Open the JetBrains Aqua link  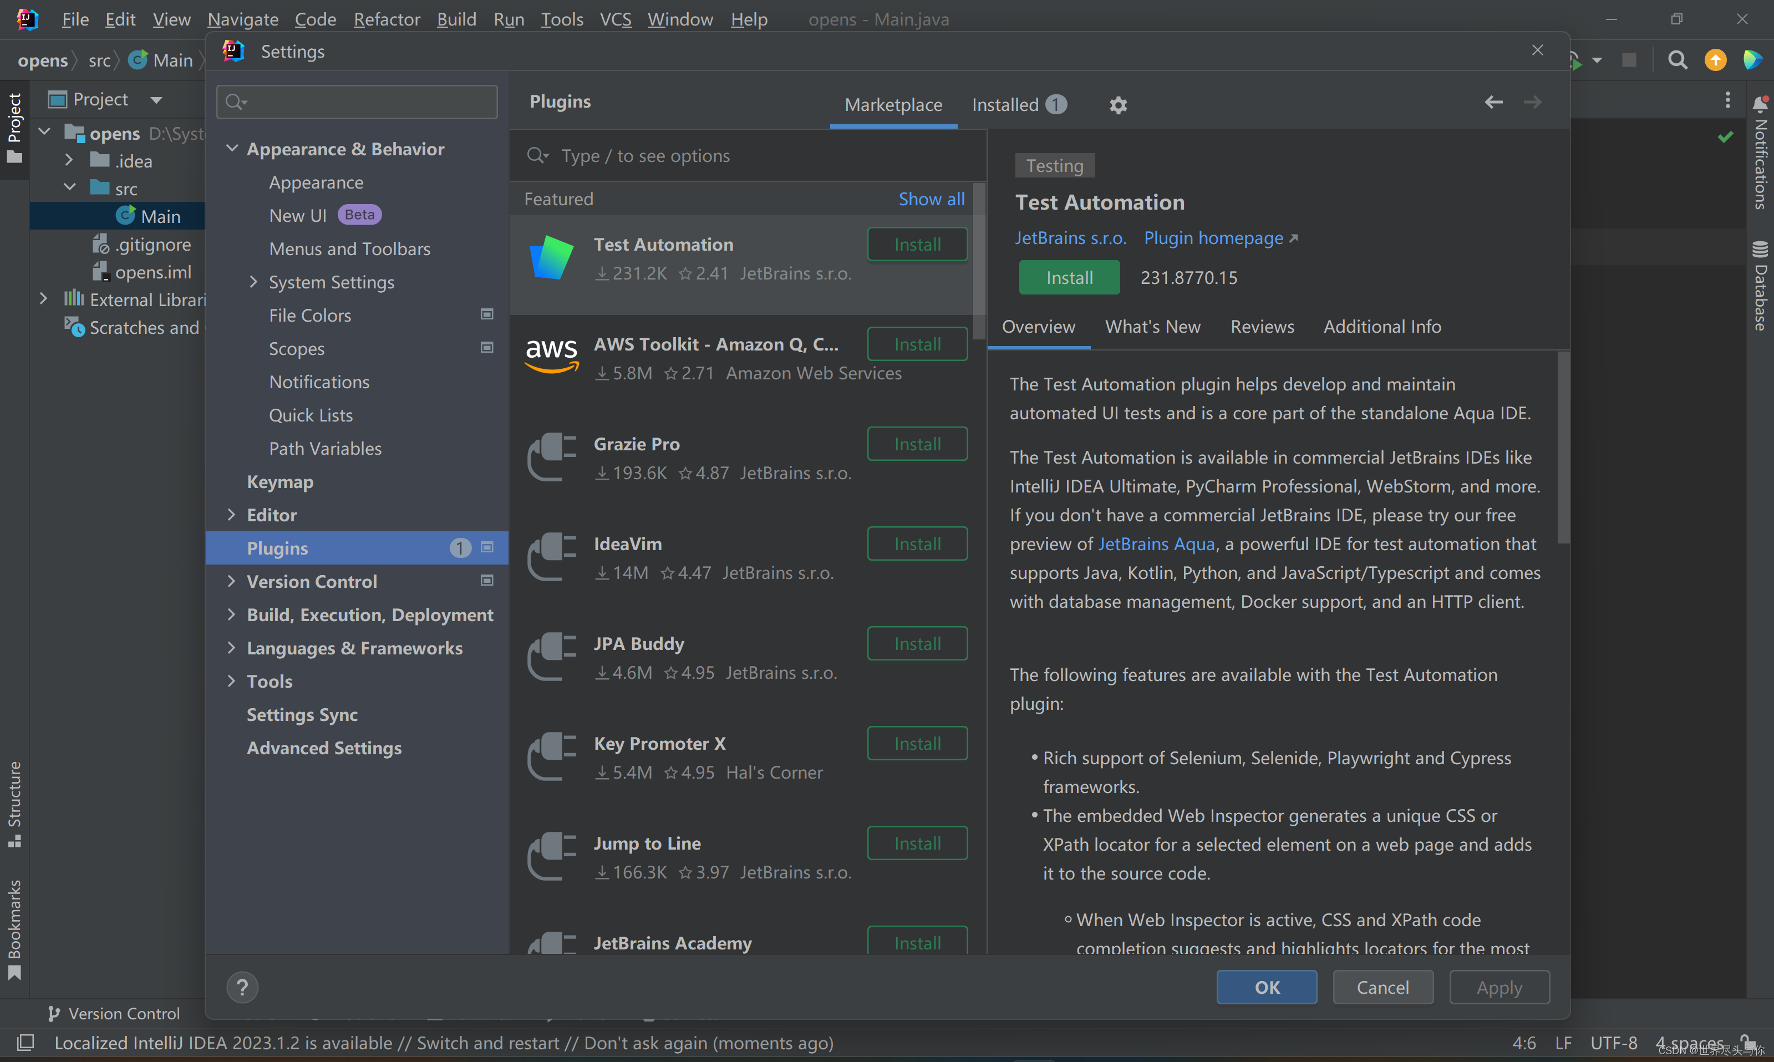pos(1156,544)
